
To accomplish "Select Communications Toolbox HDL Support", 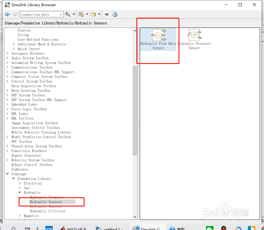I will pyautogui.click(x=43, y=72).
